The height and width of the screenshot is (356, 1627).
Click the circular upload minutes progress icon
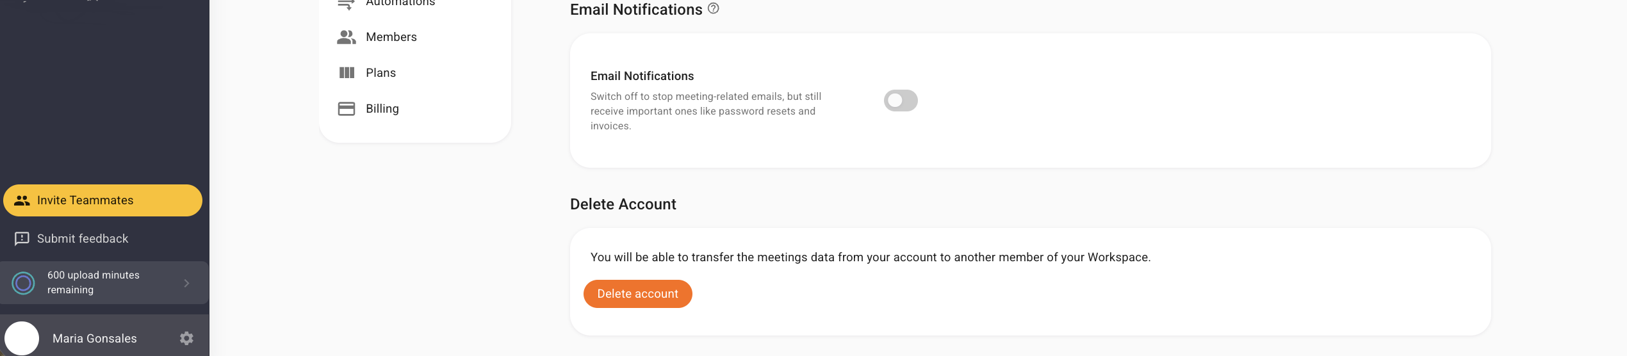point(24,283)
